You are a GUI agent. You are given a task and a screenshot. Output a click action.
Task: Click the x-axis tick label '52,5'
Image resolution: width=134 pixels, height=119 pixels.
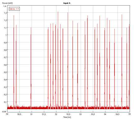68,114
